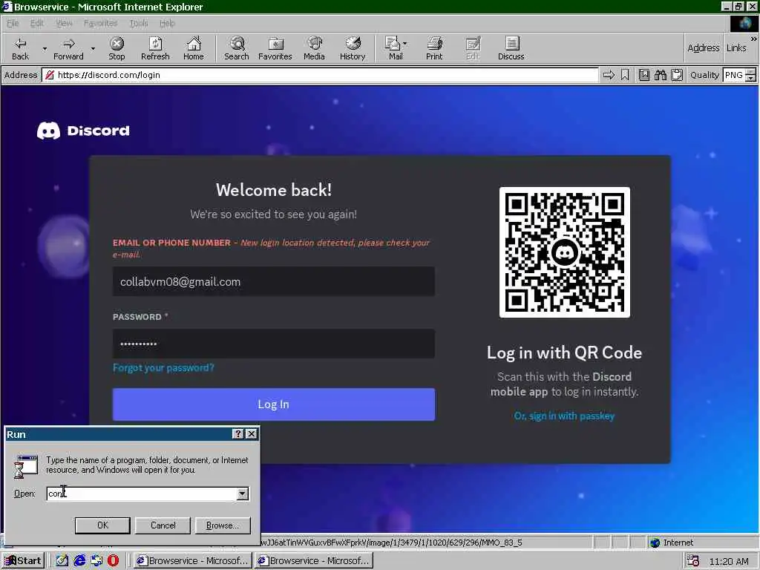Click the Log In button
Image resolution: width=760 pixels, height=570 pixels.
pos(273,404)
